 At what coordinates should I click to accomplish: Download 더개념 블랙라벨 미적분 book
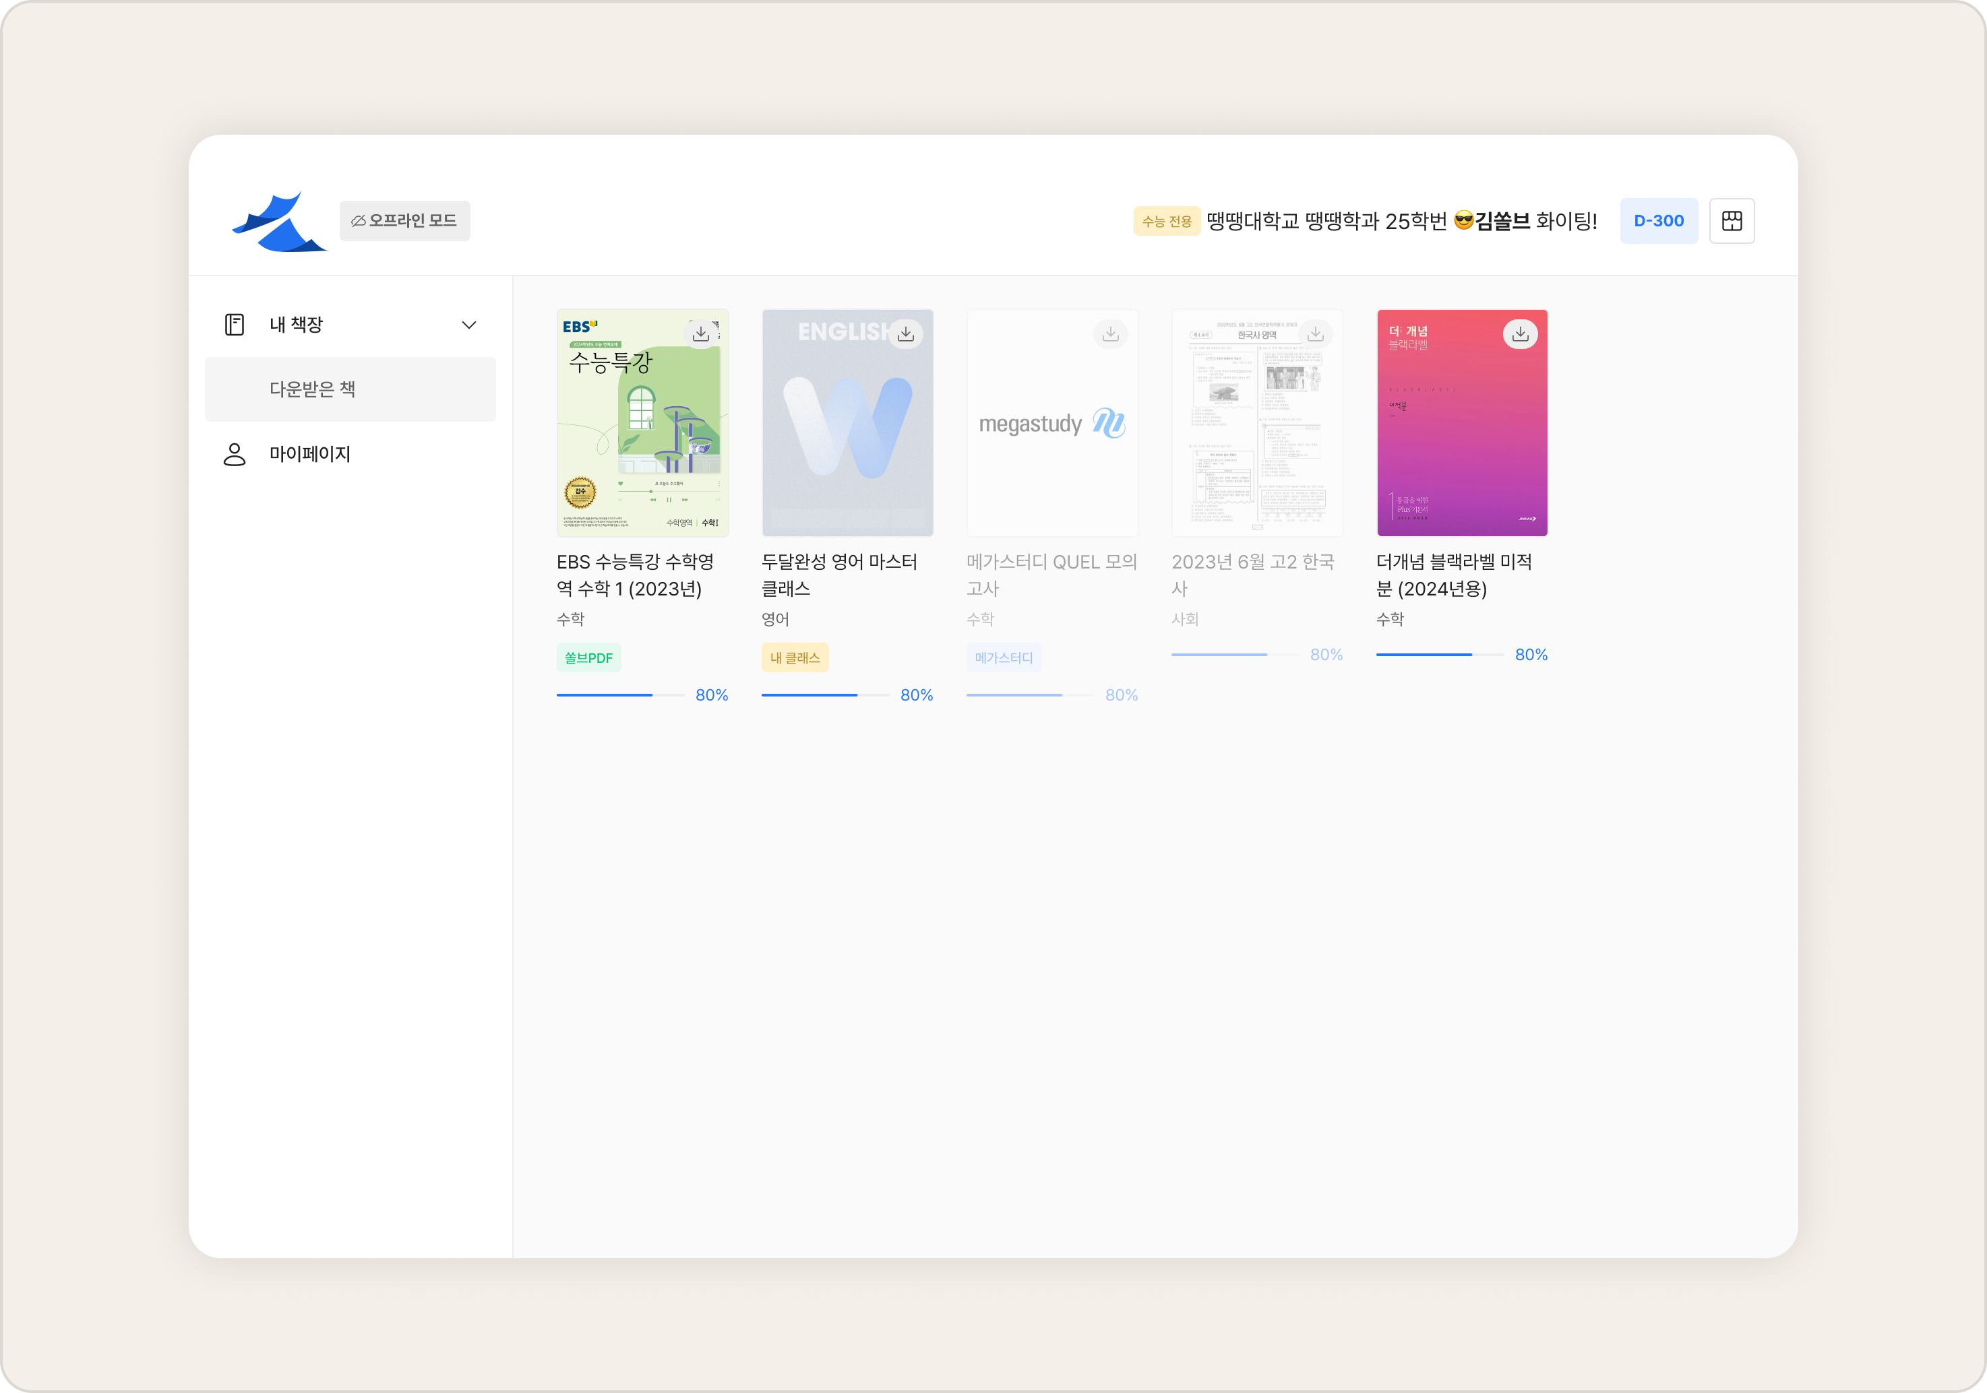point(1521,333)
